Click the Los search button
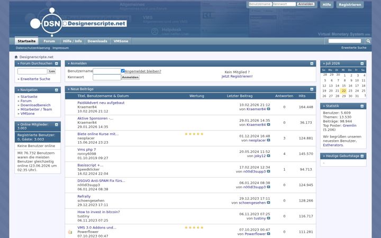 tap(52, 71)
